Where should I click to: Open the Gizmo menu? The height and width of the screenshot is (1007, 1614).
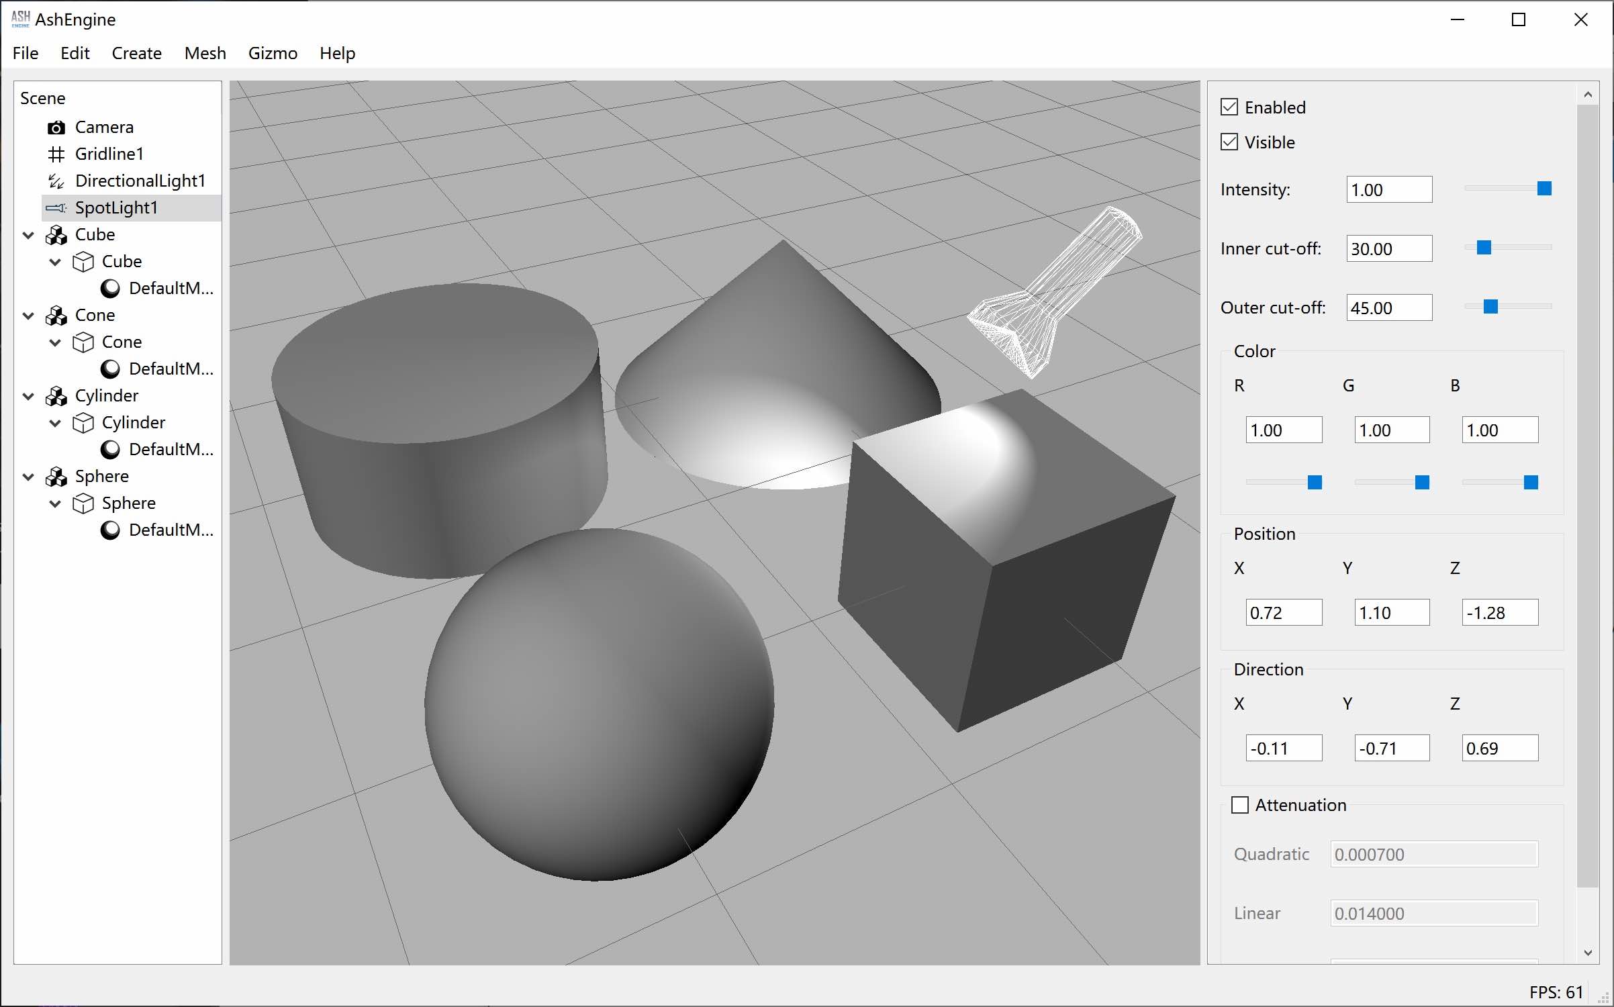coord(273,53)
